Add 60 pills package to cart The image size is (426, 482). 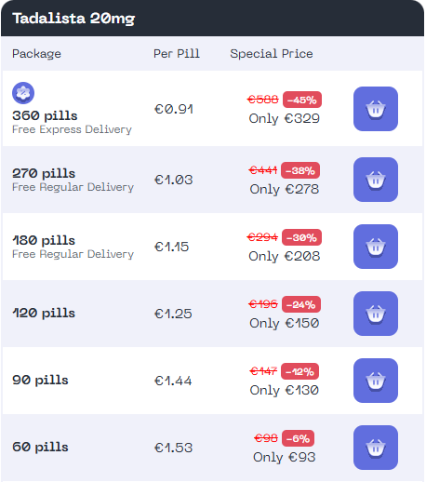[376, 448]
